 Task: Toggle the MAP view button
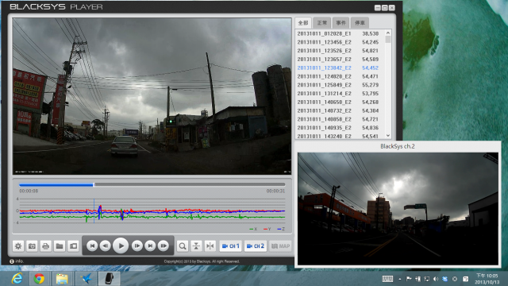pyautogui.click(x=280, y=246)
